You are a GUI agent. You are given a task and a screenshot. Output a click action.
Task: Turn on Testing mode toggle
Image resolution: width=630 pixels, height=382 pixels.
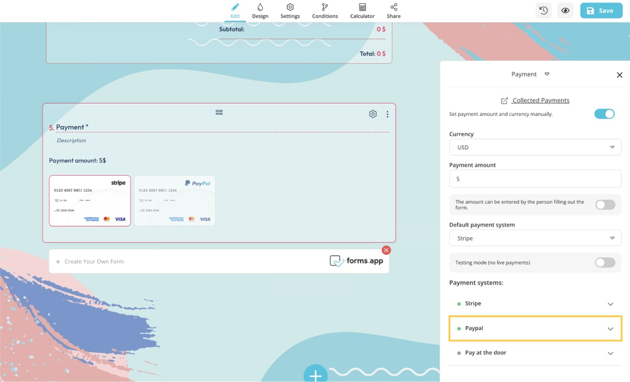coord(605,262)
